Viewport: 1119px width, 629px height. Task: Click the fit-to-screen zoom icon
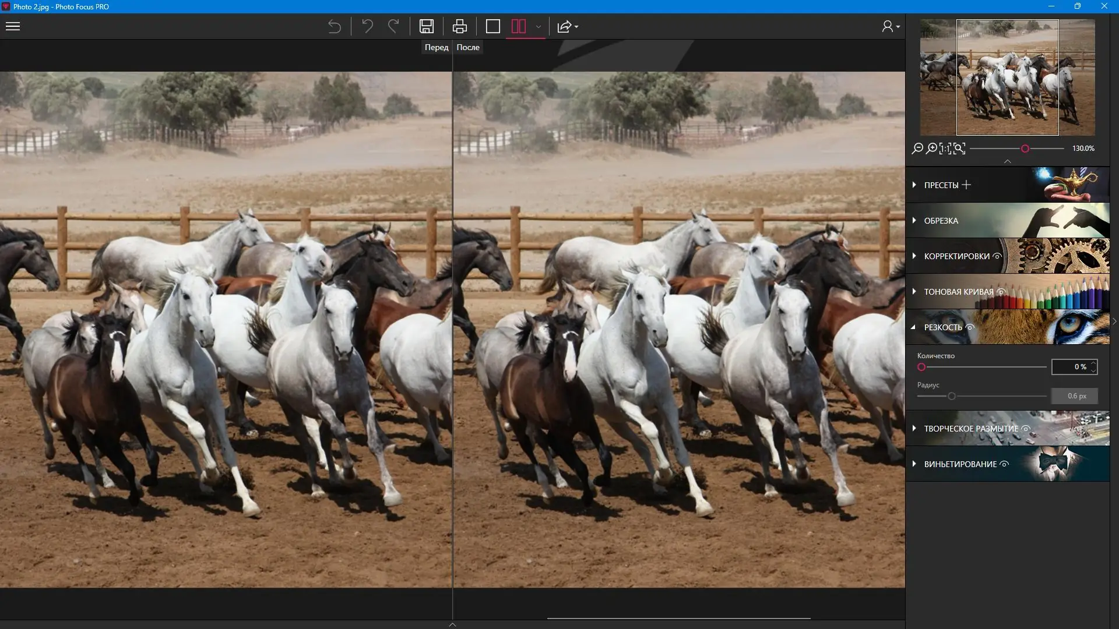pyautogui.click(x=959, y=149)
